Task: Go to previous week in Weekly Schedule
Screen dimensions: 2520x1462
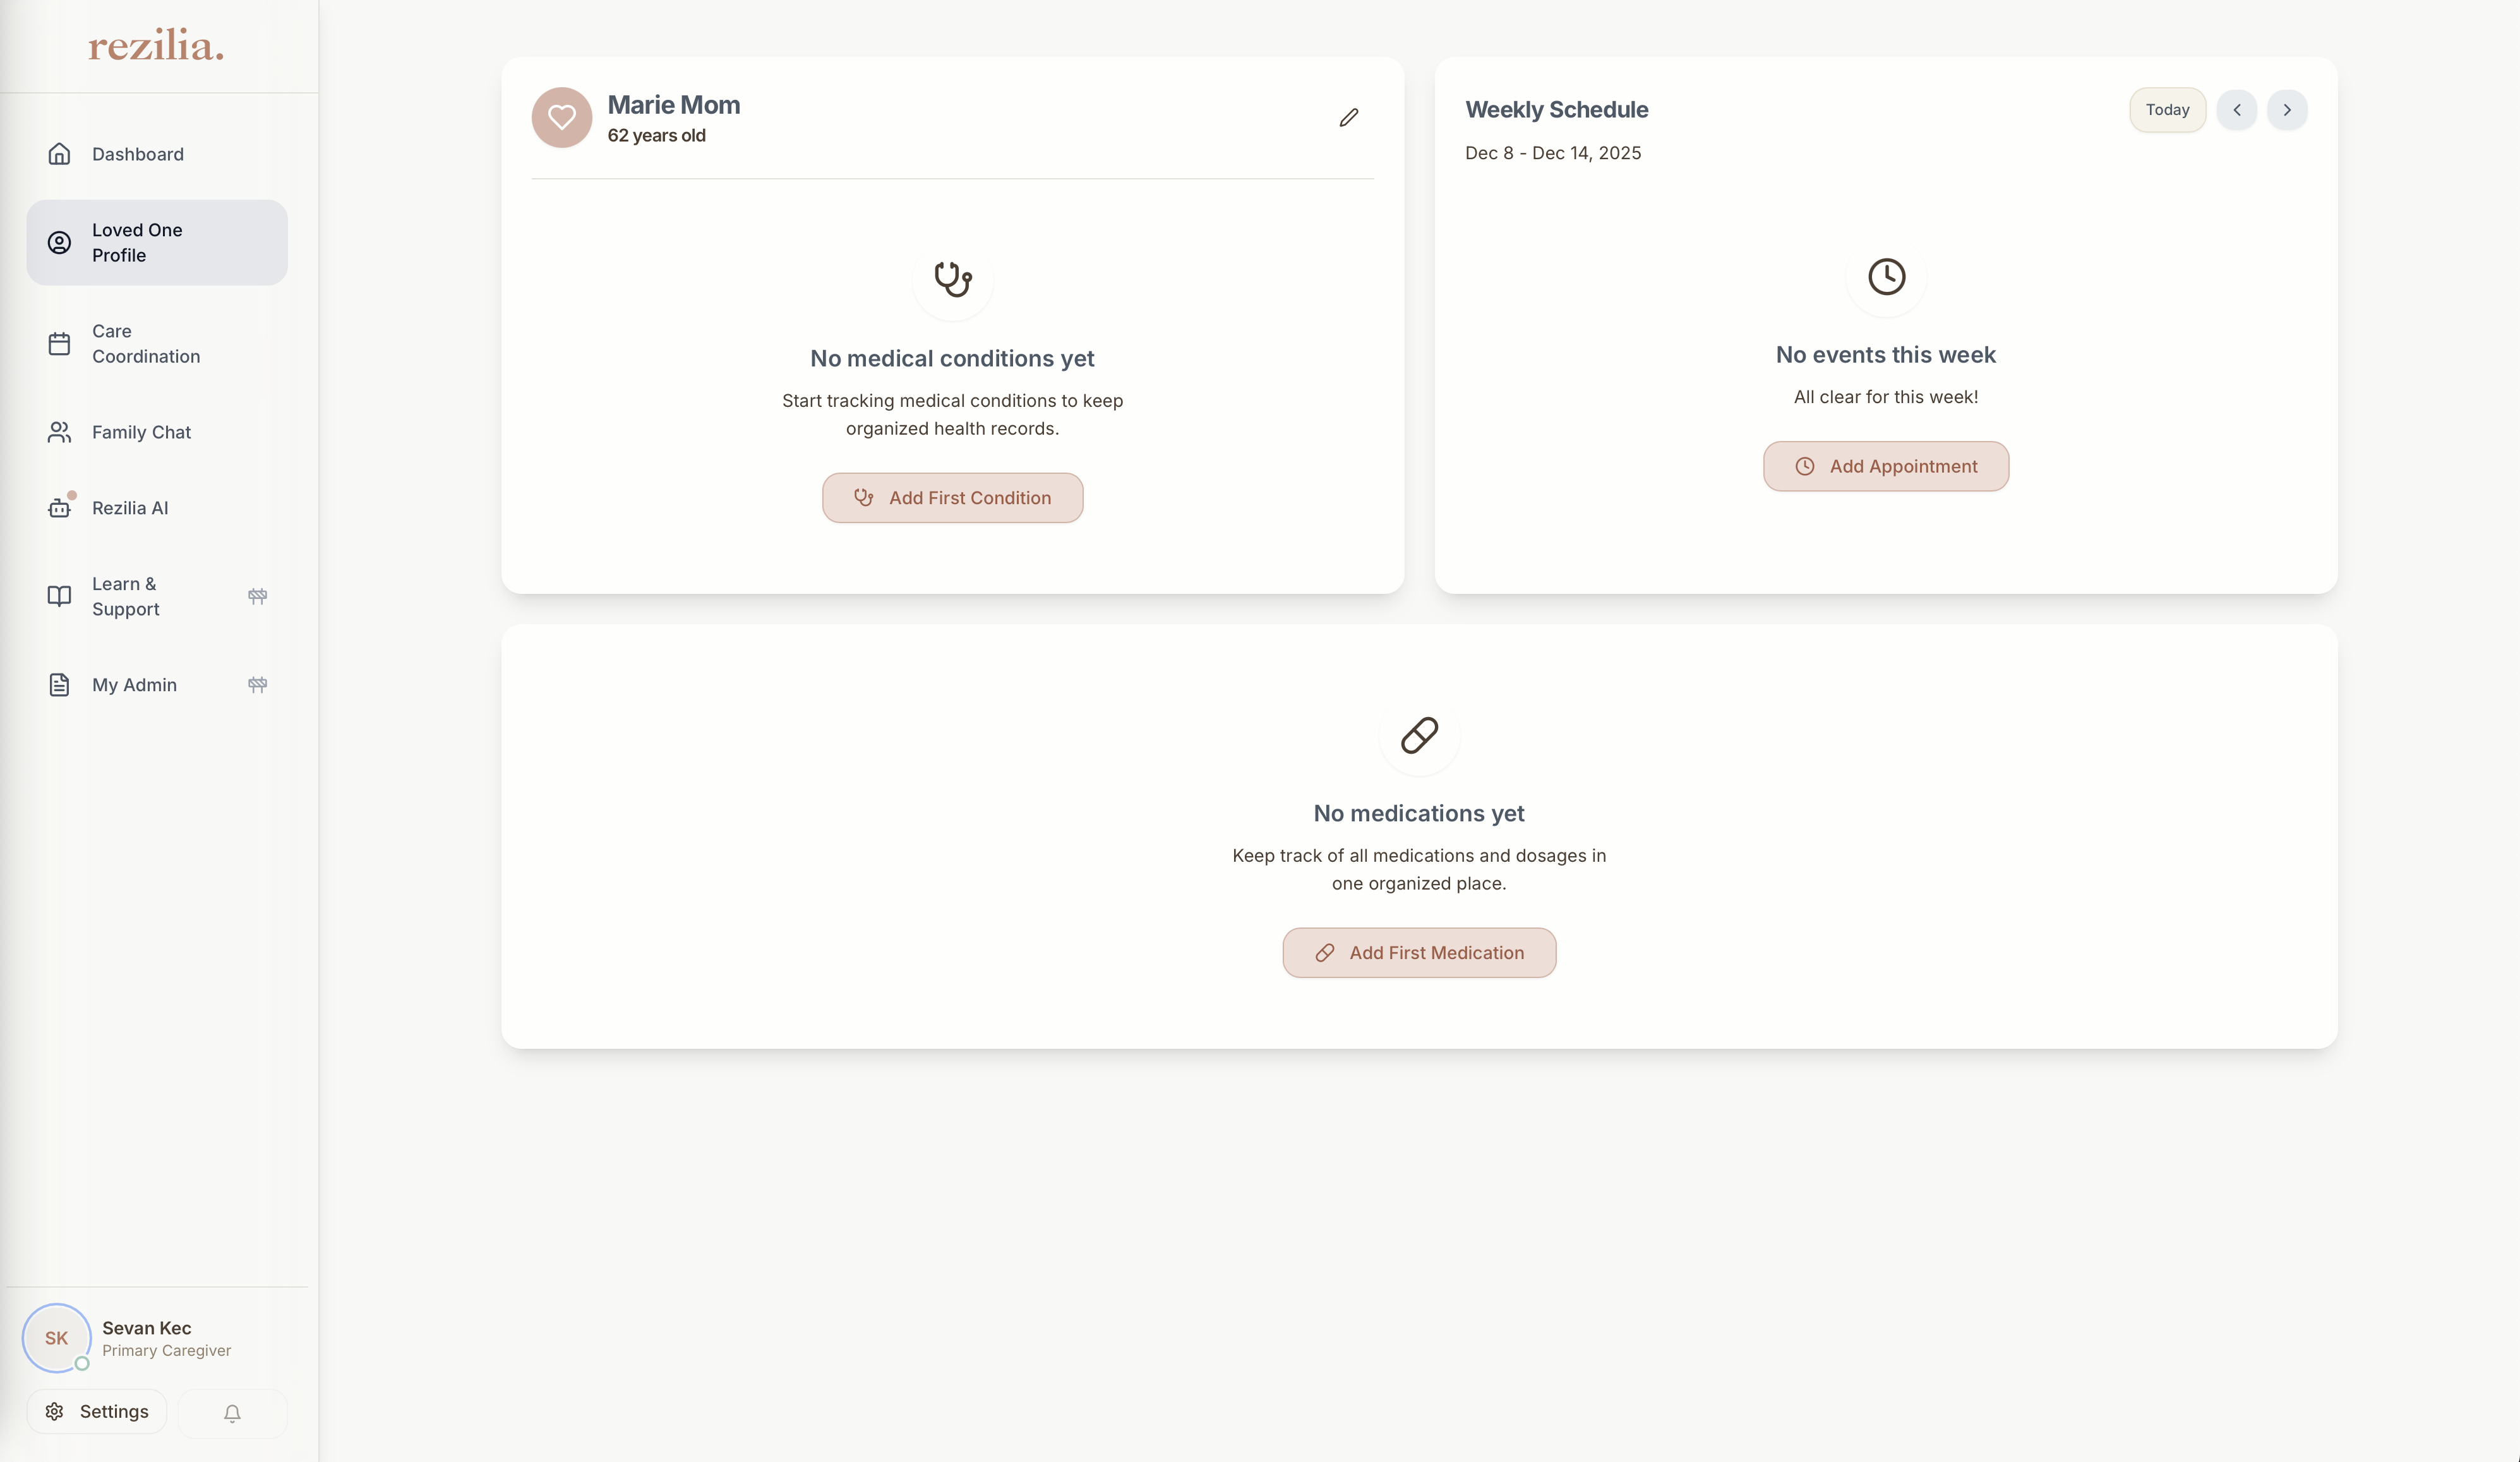Action: click(2236, 110)
